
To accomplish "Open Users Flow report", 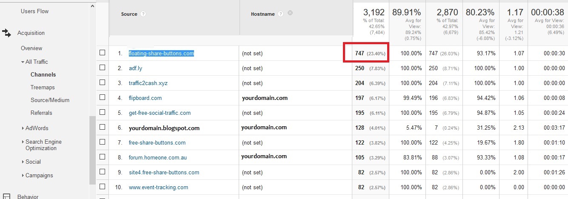I will pyautogui.click(x=34, y=11).
